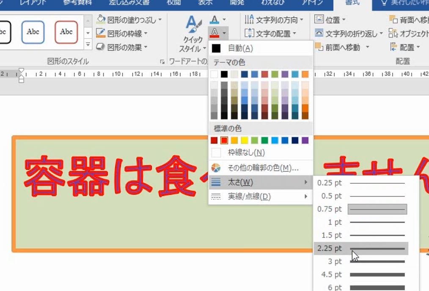Select 2.25 pt line weight
429x291 pixels.
coord(361,248)
